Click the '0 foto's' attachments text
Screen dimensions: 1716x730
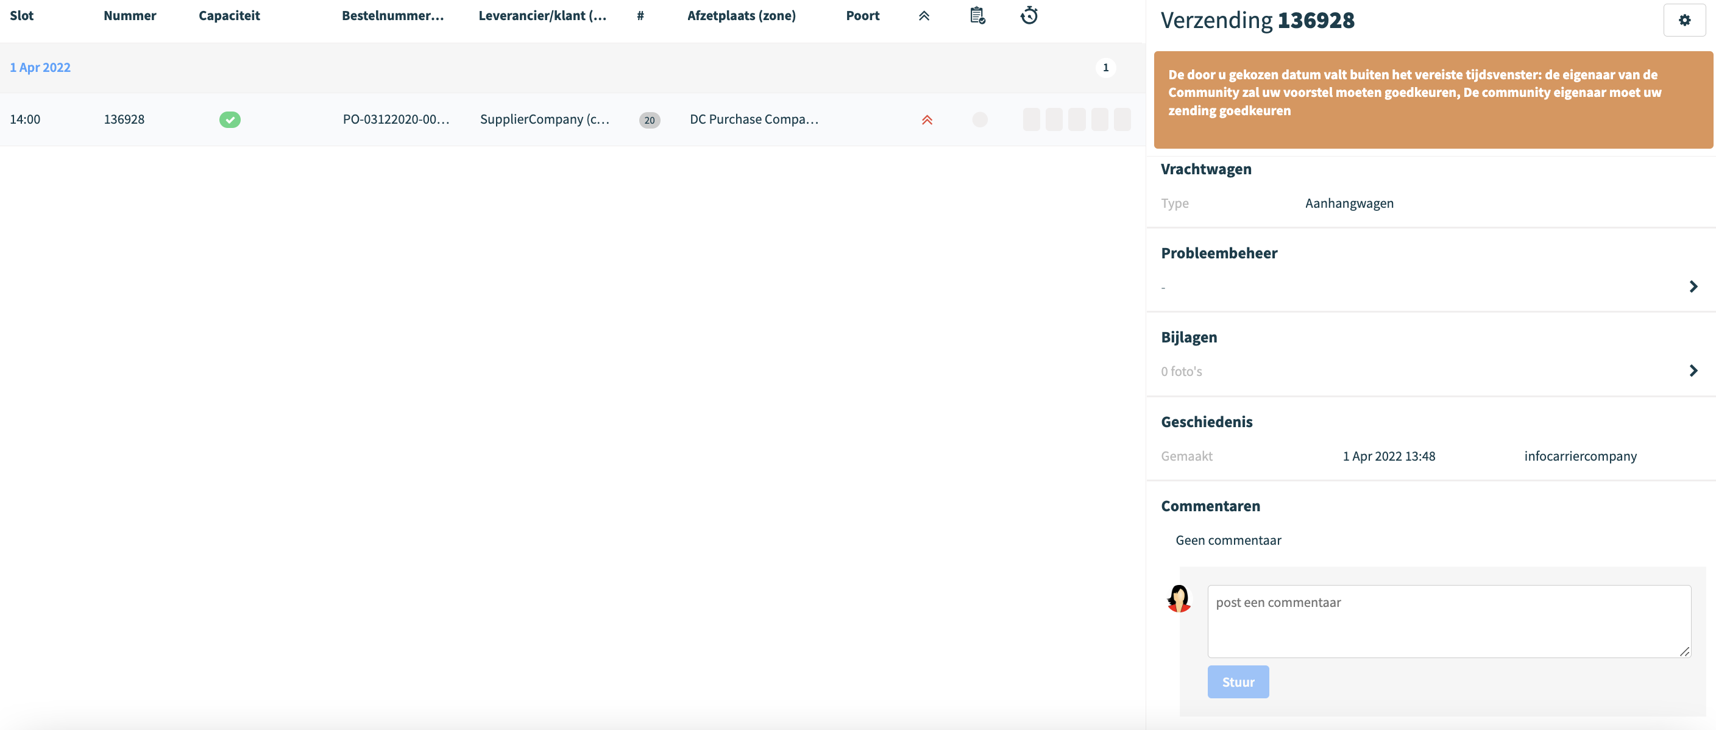[1181, 372]
